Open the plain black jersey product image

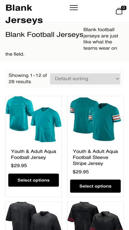pos(33,216)
